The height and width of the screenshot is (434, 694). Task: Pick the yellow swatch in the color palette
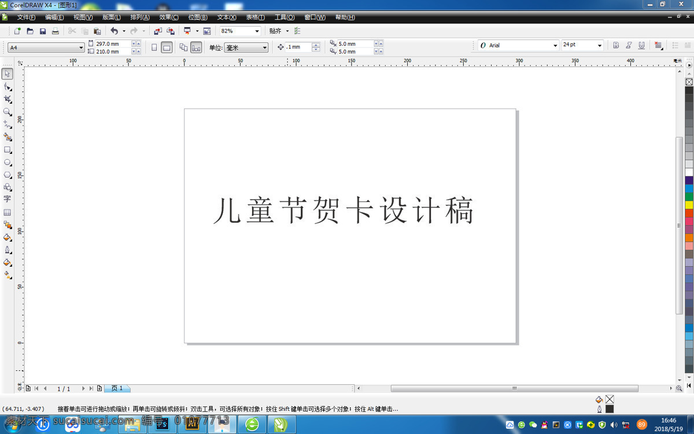[689, 205]
